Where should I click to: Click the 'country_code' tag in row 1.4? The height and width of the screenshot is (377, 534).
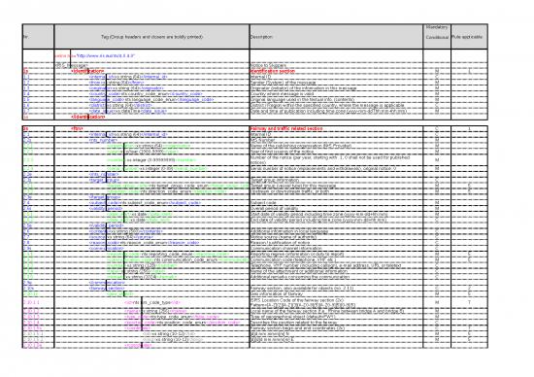[146, 93]
